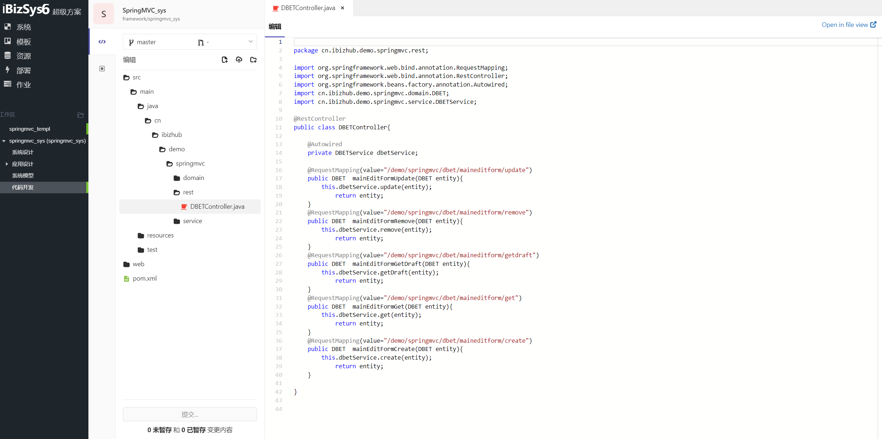Select the commit view icon in side strip

(x=102, y=69)
